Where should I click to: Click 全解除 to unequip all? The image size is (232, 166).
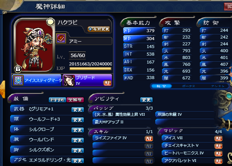click(75, 100)
